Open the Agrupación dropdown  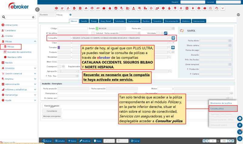pos(70,71)
